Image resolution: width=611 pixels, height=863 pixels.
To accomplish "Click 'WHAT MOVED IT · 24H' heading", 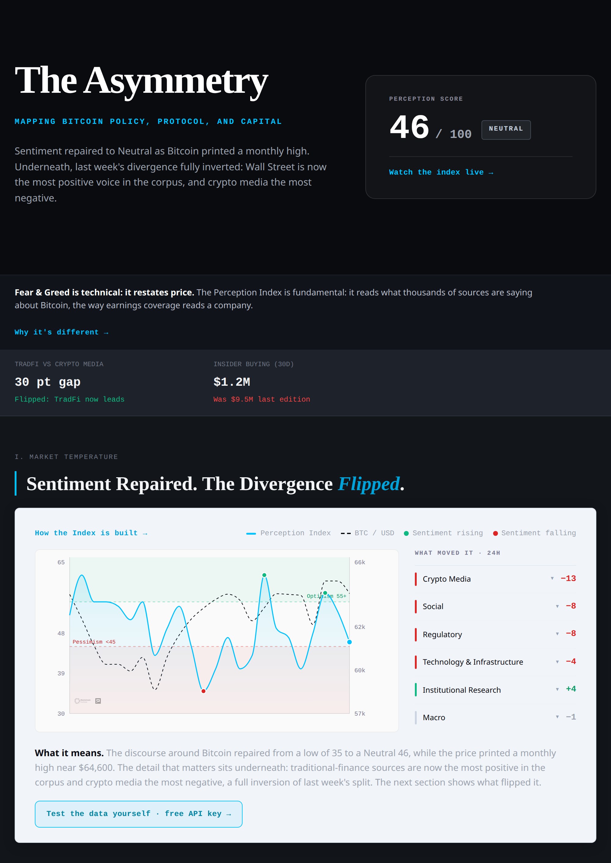I will pos(458,553).
